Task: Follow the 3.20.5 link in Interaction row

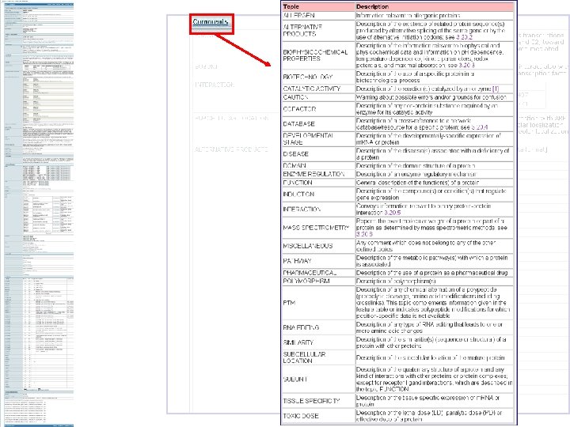Action: tap(392, 213)
